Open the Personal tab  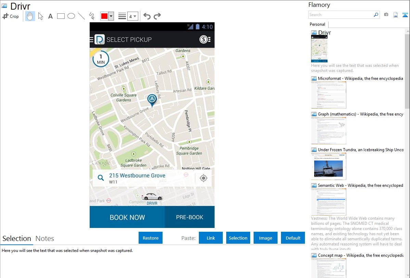coord(318,24)
